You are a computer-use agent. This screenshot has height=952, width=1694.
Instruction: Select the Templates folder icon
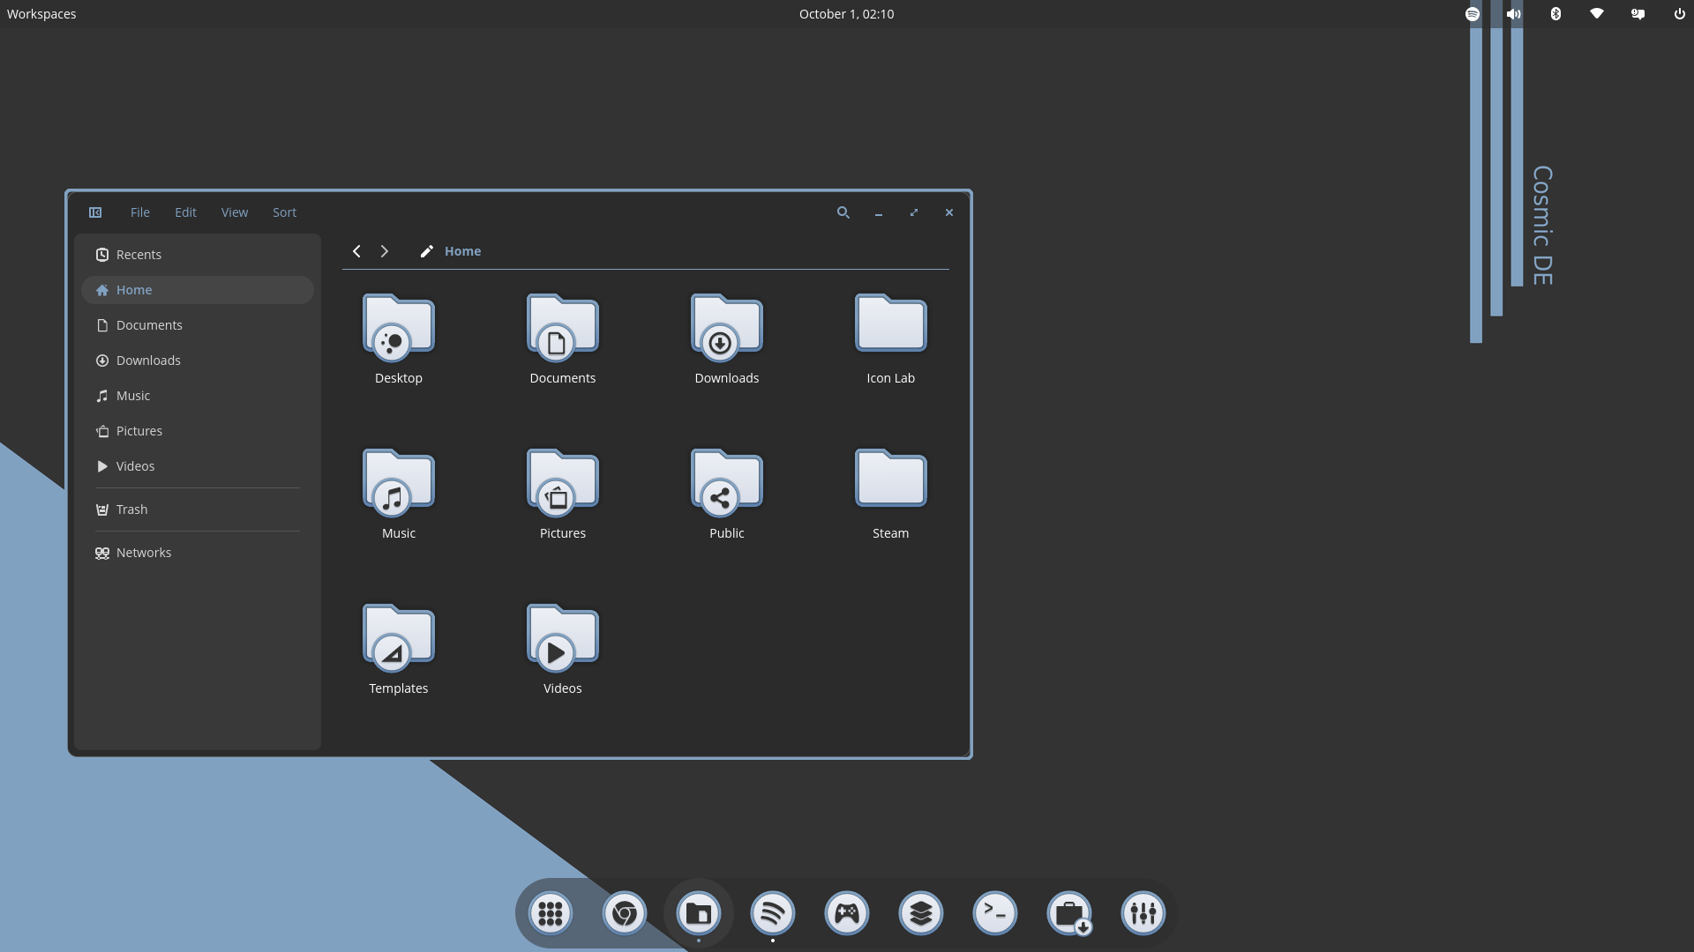point(398,636)
